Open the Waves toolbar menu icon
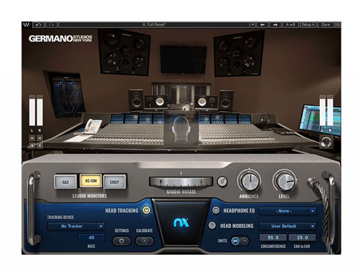Screen dimensions: 361x275 click(x=338, y=25)
